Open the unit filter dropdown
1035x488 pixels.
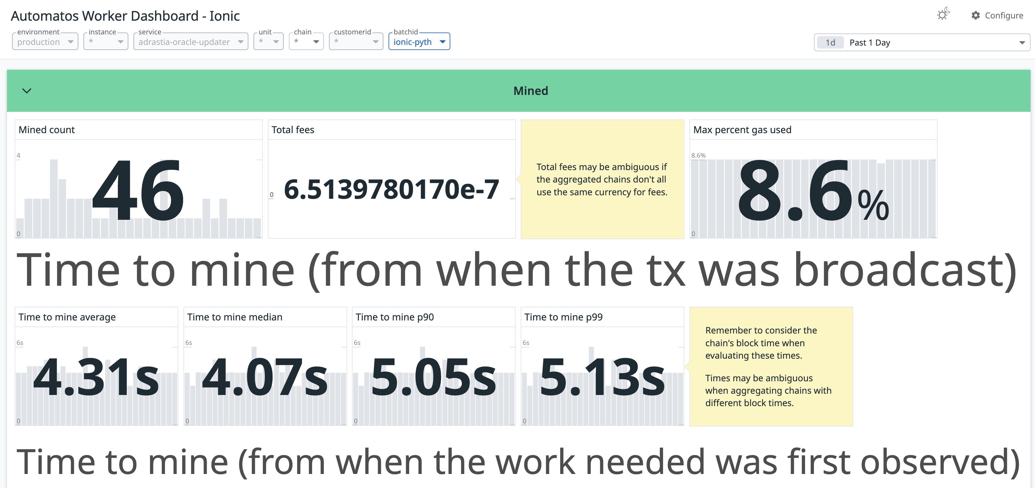[268, 41]
